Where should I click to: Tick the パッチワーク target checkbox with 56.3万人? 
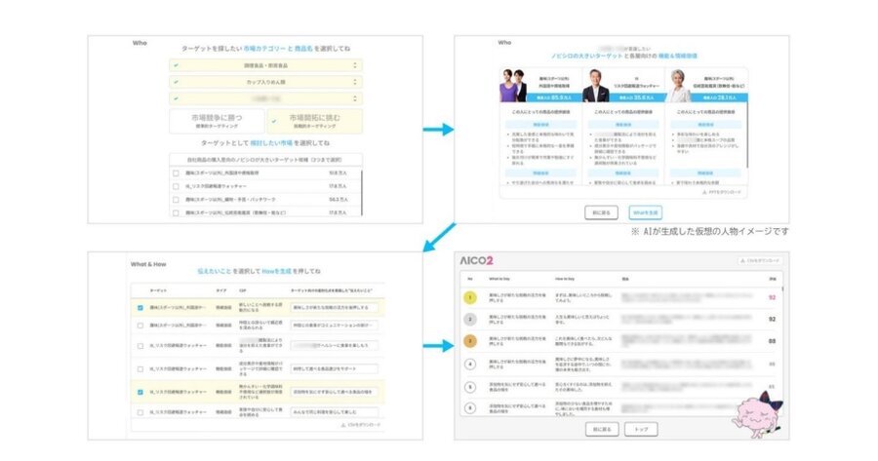[x=176, y=200]
